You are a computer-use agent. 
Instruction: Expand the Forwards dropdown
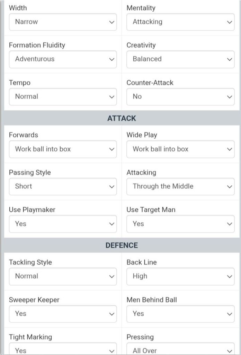[63, 149]
